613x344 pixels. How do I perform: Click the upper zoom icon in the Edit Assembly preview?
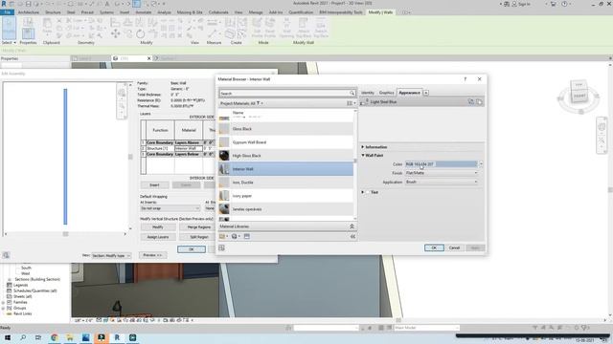point(122,94)
